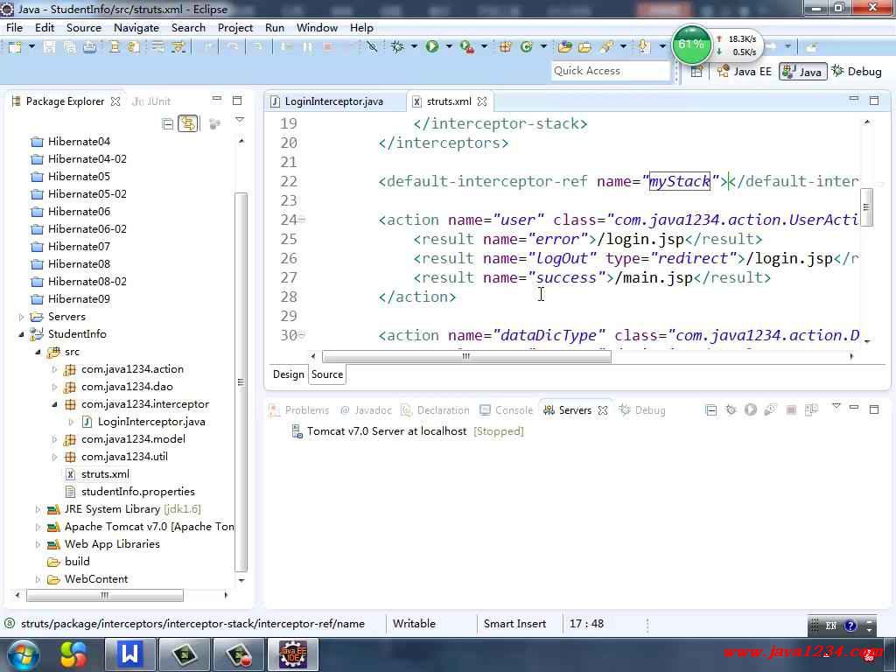The height and width of the screenshot is (672, 896).
Task: Open the JUnit view tab
Action: [151, 101]
